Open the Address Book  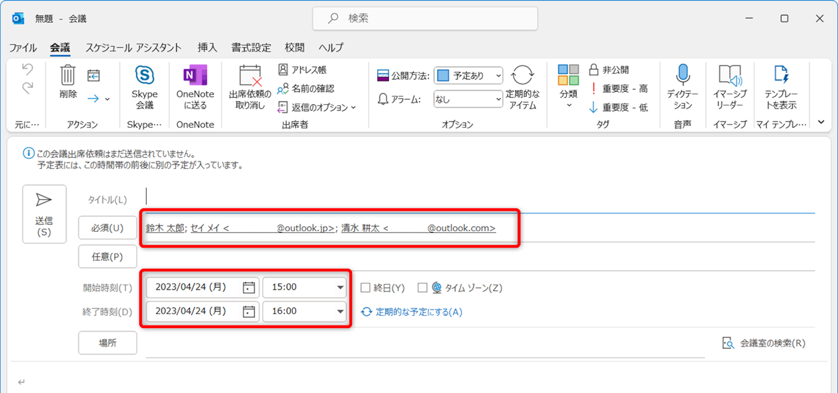click(302, 70)
